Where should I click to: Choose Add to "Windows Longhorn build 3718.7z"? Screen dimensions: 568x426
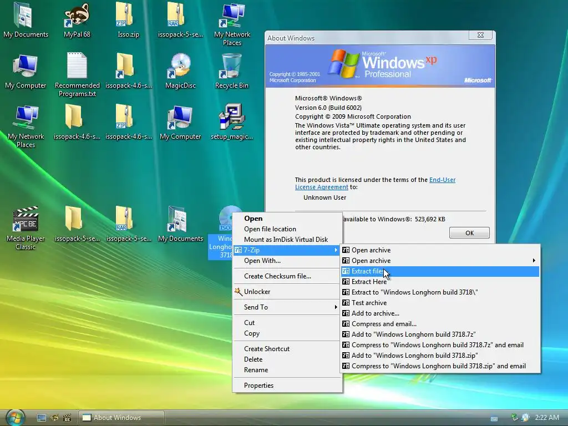440,334
